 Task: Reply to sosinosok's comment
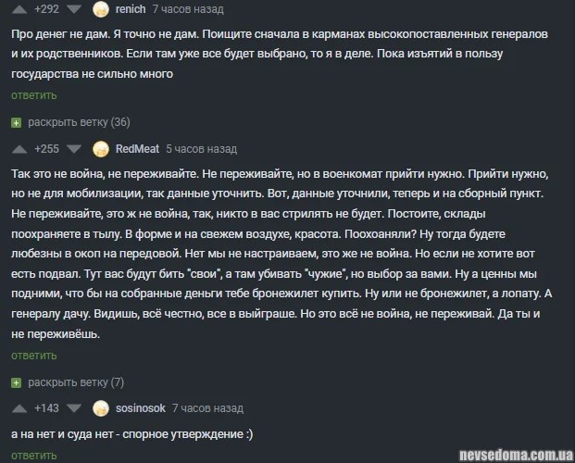point(34,456)
